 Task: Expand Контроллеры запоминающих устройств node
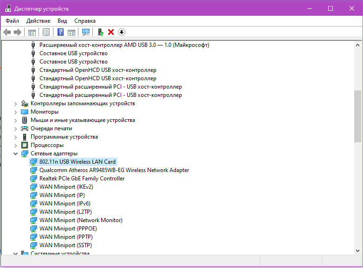tap(15, 104)
